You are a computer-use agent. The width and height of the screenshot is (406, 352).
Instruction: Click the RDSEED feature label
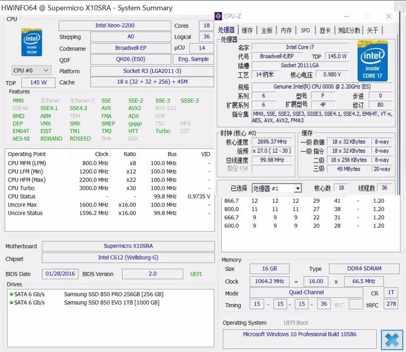click(x=80, y=139)
